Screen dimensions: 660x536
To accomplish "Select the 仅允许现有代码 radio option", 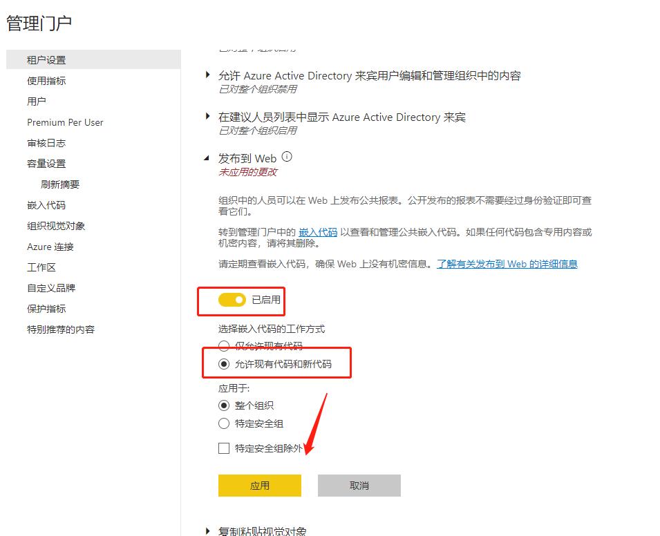I will (224, 345).
